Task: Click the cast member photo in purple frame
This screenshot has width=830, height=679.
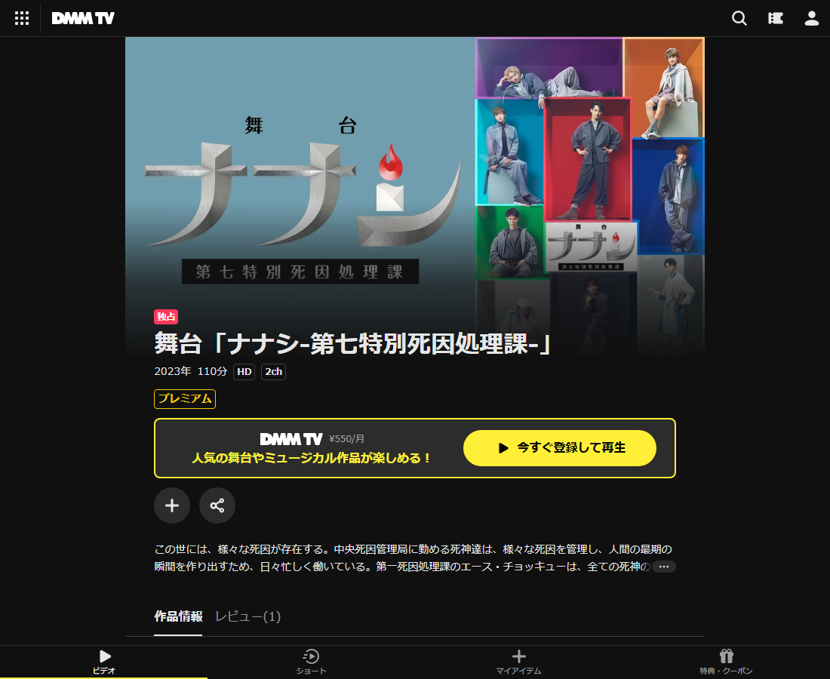Action: point(549,68)
